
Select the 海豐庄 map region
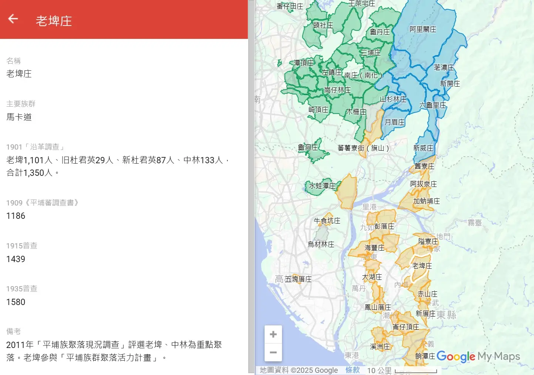(x=374, y=248)
